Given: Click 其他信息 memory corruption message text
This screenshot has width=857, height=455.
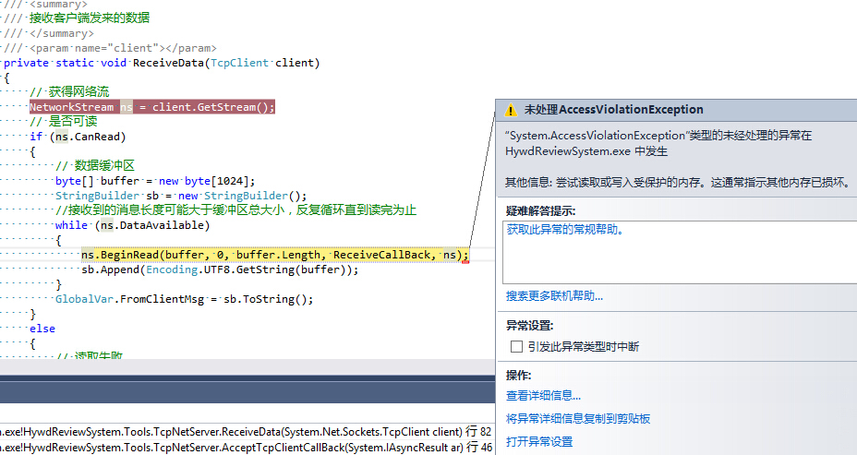Looking at the screenshot, I should 678,183.
